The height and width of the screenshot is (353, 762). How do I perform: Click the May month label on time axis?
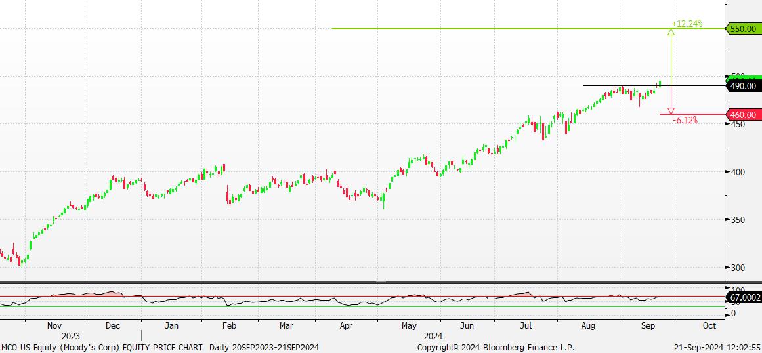[x=409, y=326]
